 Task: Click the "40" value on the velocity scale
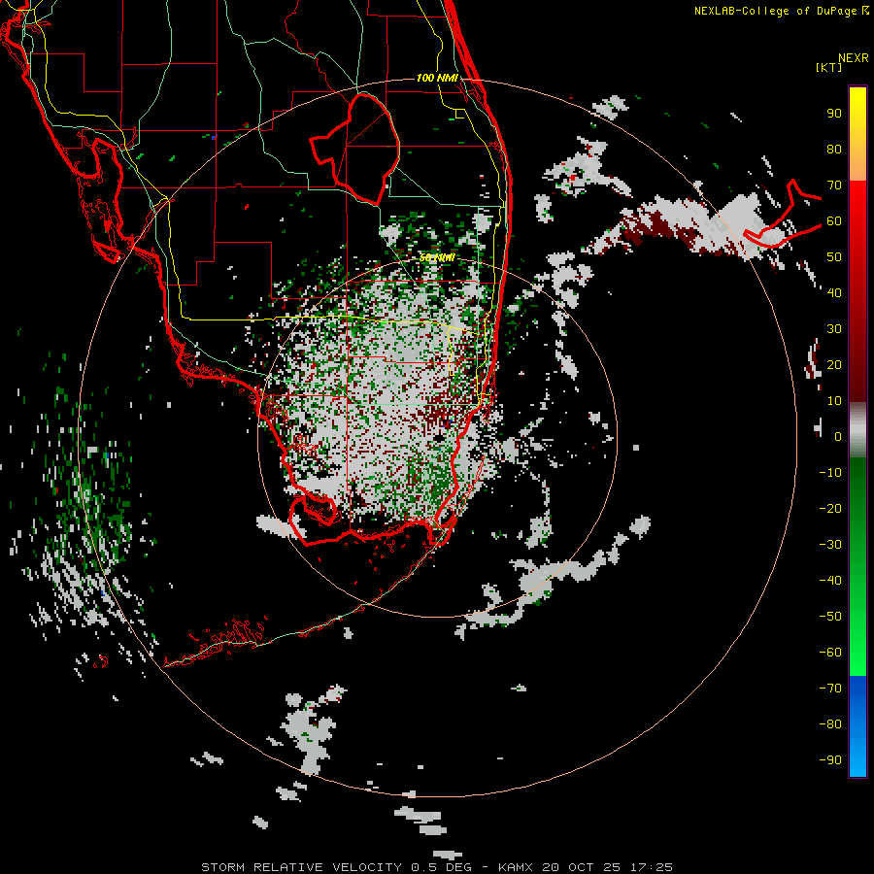click(834, 293)
